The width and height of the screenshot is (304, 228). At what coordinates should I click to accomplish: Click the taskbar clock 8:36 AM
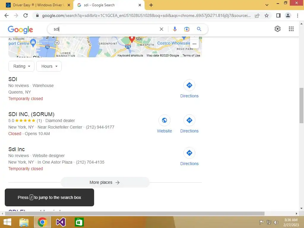[291, 220]
